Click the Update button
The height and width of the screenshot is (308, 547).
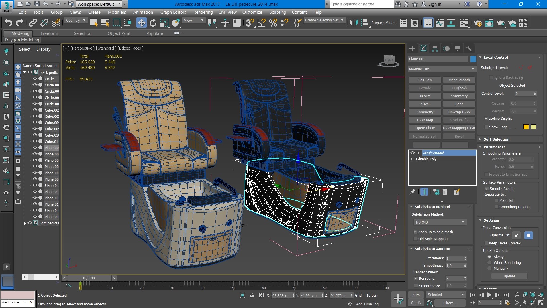pyautogui.click(x=509, y=276)
